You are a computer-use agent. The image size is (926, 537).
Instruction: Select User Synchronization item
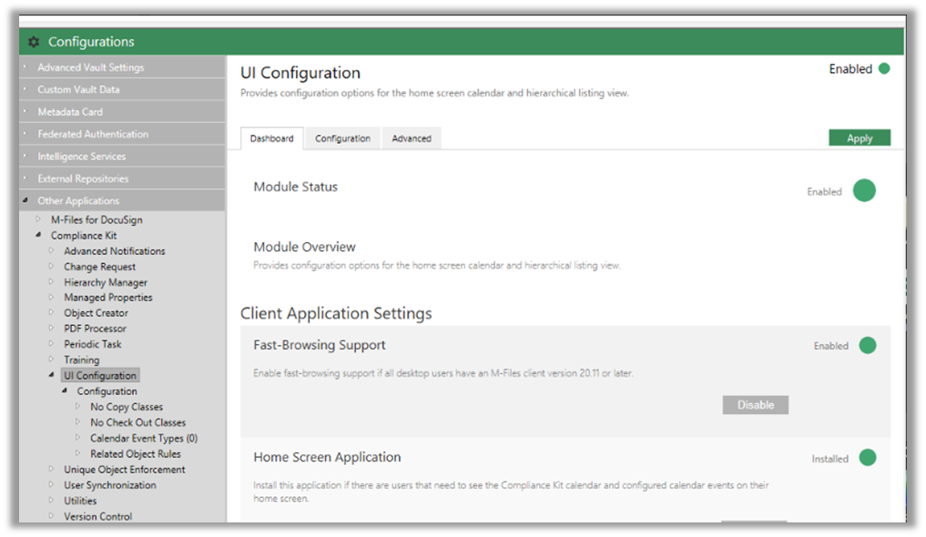110,485
